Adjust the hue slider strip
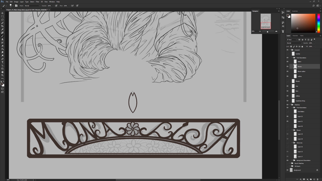 [x=318, y=23]
